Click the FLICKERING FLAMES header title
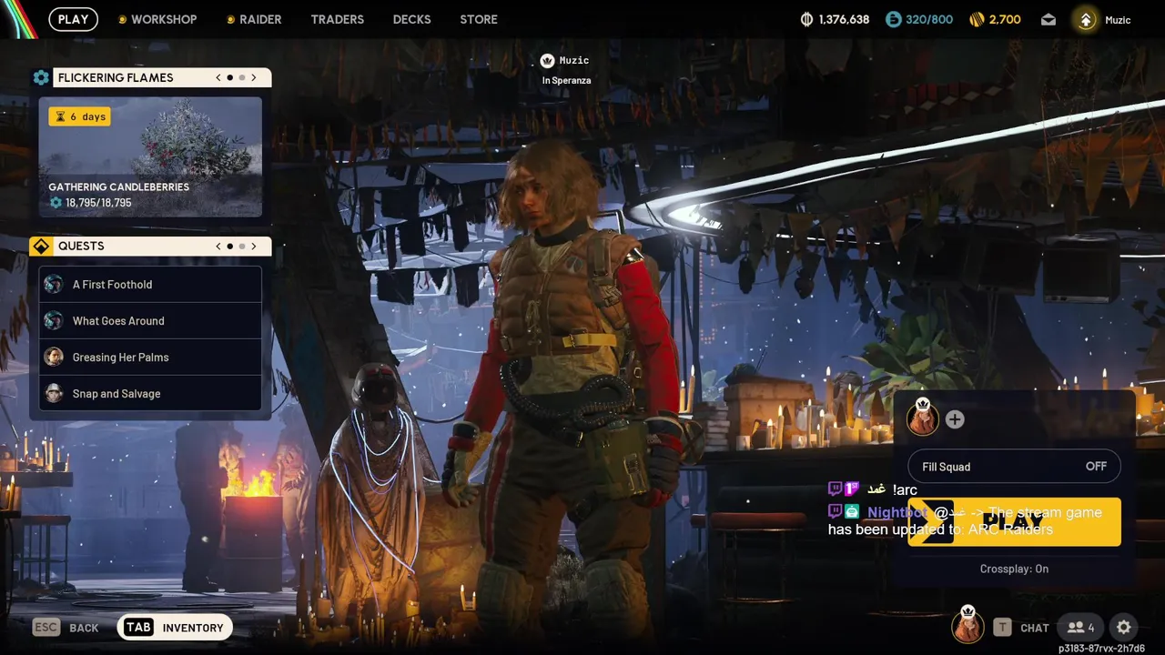Viewport: 1165px width, 655px height. pos(116,77)
